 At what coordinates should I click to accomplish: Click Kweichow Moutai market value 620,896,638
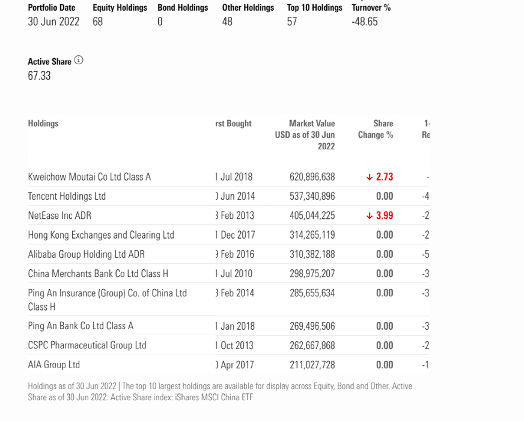[x=312, y=177]
